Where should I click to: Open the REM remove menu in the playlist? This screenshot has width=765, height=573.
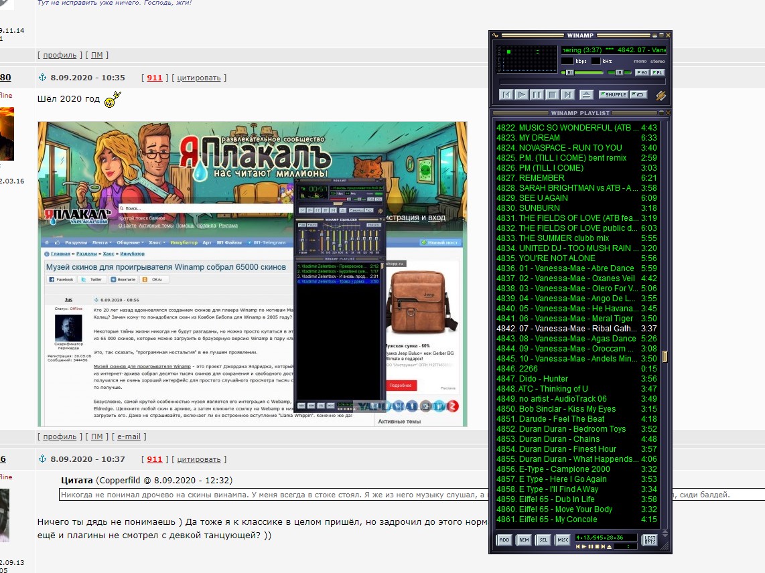524,540
